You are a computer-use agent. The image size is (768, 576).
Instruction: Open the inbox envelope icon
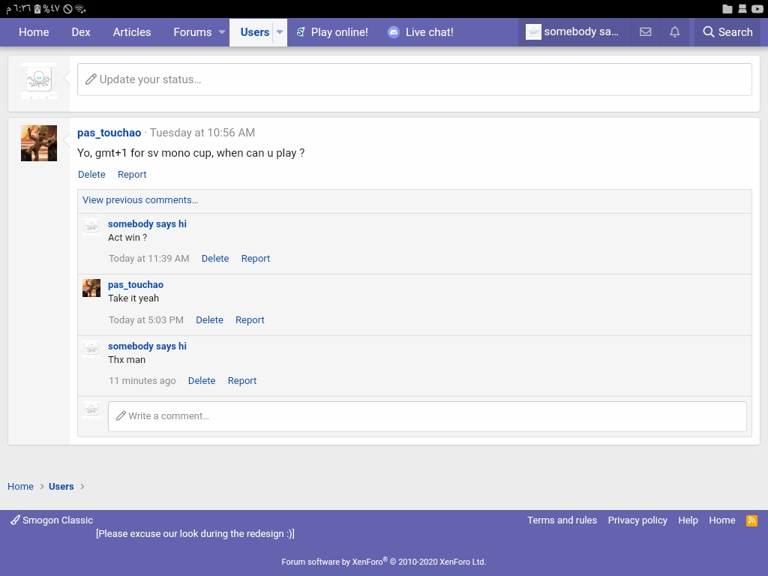(645, 32)
